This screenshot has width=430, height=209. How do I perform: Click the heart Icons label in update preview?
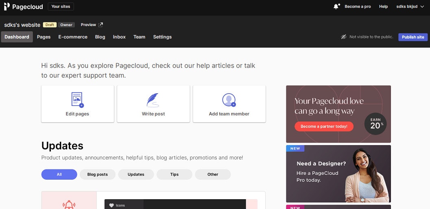click(117, 205)
